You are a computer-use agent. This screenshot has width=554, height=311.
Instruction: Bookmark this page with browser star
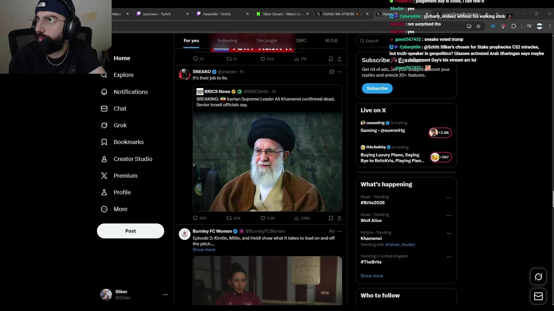478,26
